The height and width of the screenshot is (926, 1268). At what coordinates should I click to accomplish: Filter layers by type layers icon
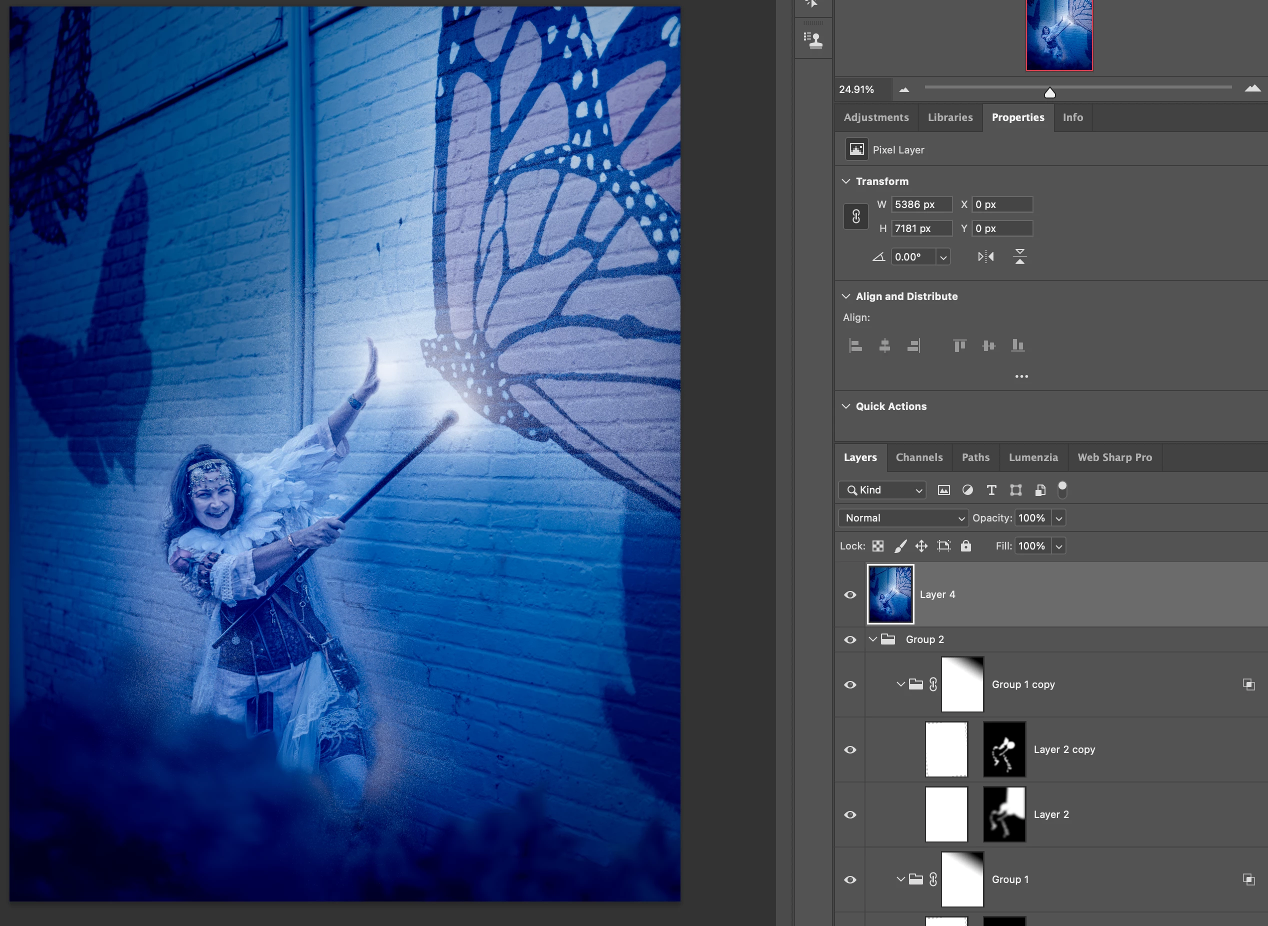(991, 490)
